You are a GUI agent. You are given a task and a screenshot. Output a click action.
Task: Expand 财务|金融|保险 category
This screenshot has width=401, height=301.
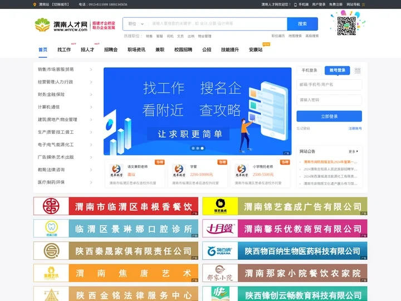coord(65,94)
